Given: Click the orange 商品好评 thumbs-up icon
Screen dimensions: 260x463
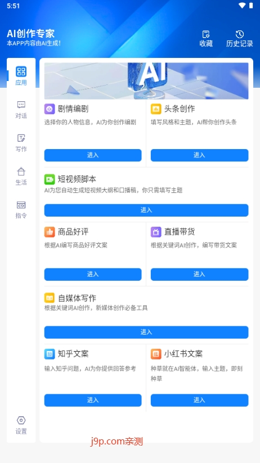Looking at the screenshot, I should 50,232.
